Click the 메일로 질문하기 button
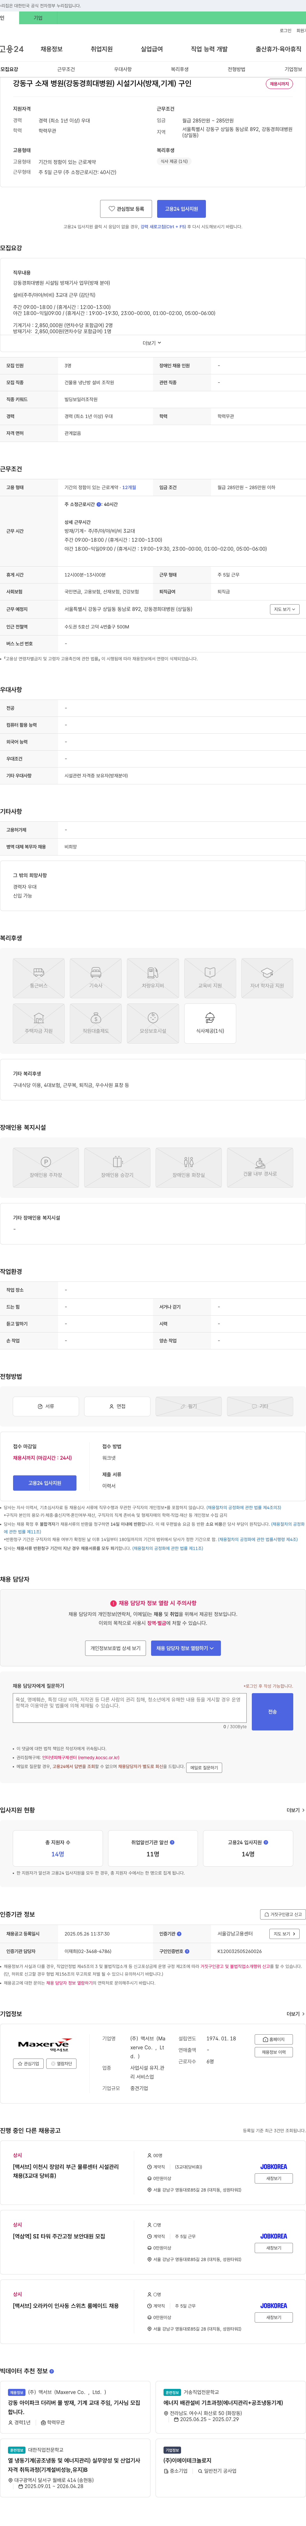This screenshot has width=306, height=2526. pyautogui.click(x=204, y=1768)
